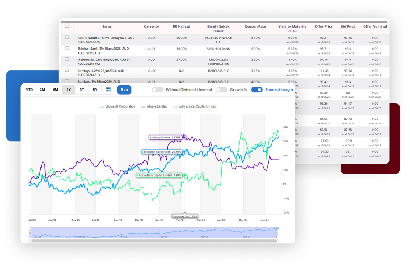This screenshot has height=266, width=410.
Task: Click the blue Run button
Action: click(124, 90)
